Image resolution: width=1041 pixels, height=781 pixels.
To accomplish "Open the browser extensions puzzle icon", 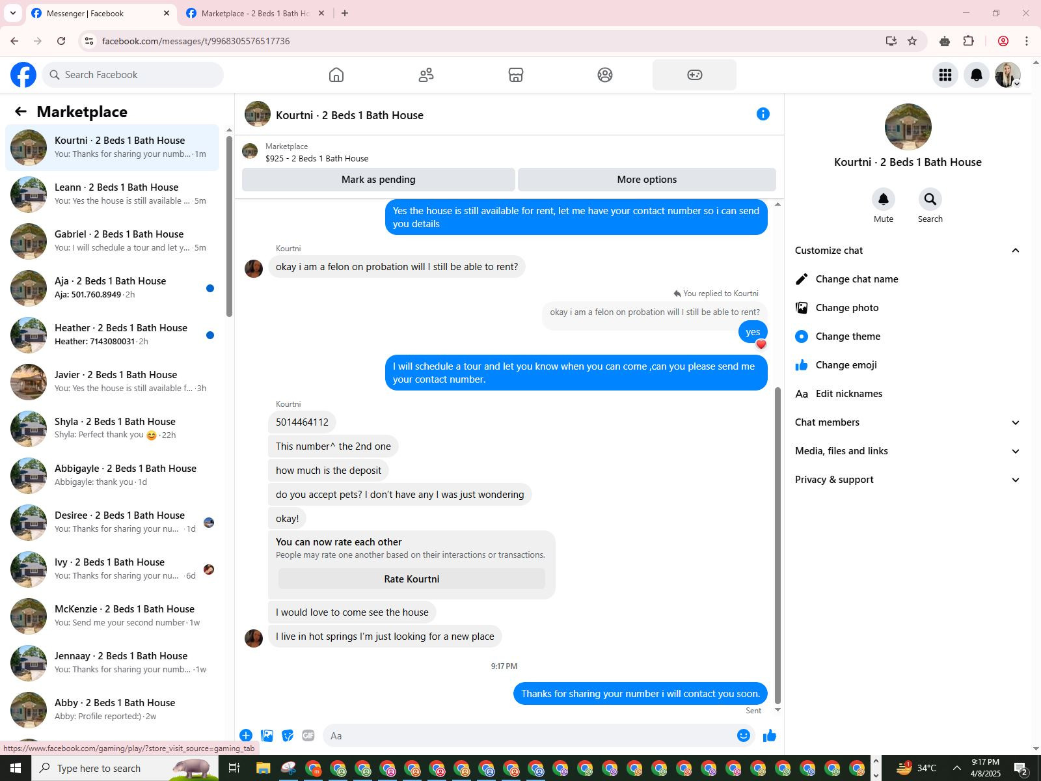I will 969,41.
